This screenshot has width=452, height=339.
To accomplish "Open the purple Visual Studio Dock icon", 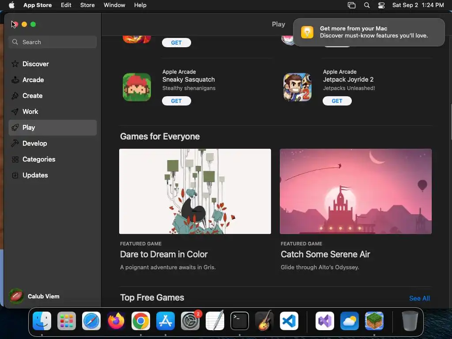I will [325, 321].
